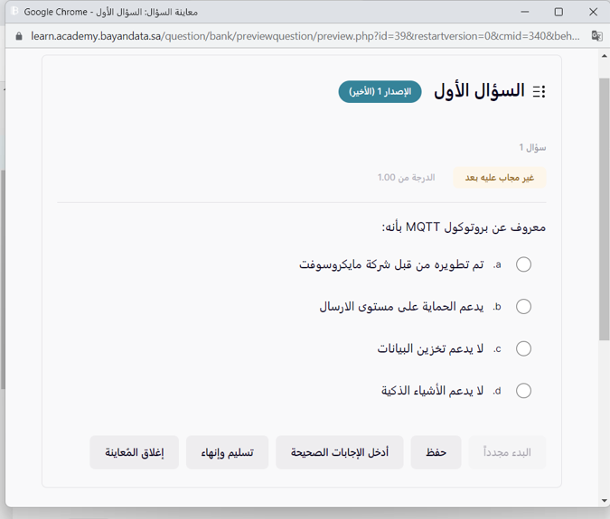610x519 pixels.
Task: Maximize the question preview window
Action: coord(558,12)
